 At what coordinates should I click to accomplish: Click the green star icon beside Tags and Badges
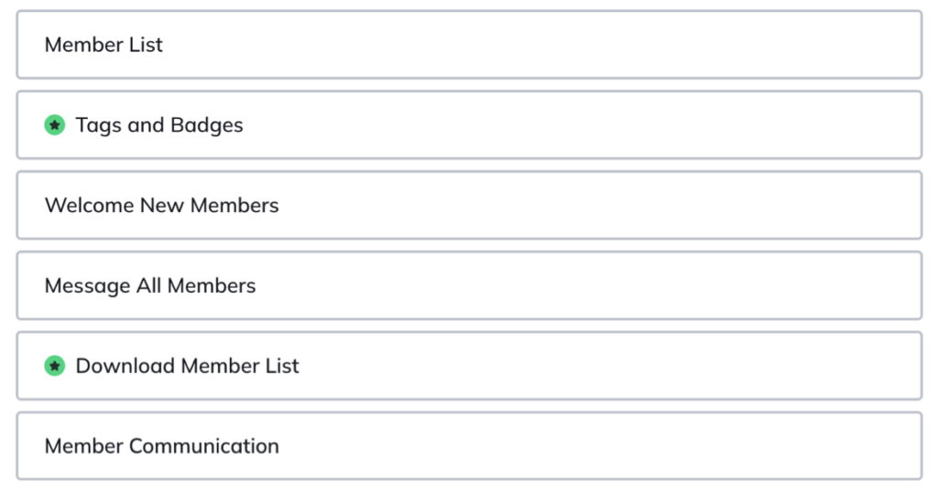click(54, 124)
